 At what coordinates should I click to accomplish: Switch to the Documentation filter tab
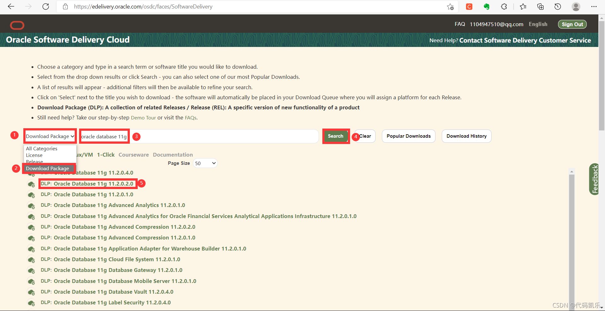point(173,155)
